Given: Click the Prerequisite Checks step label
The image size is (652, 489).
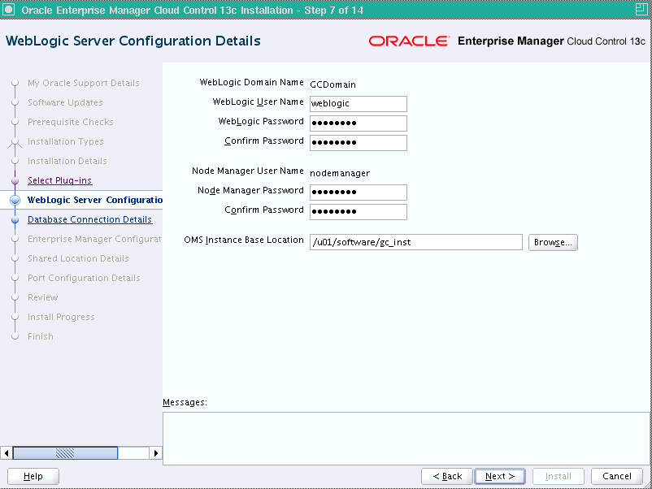Looking at the screenshot, I should click(x=70, y=122).
